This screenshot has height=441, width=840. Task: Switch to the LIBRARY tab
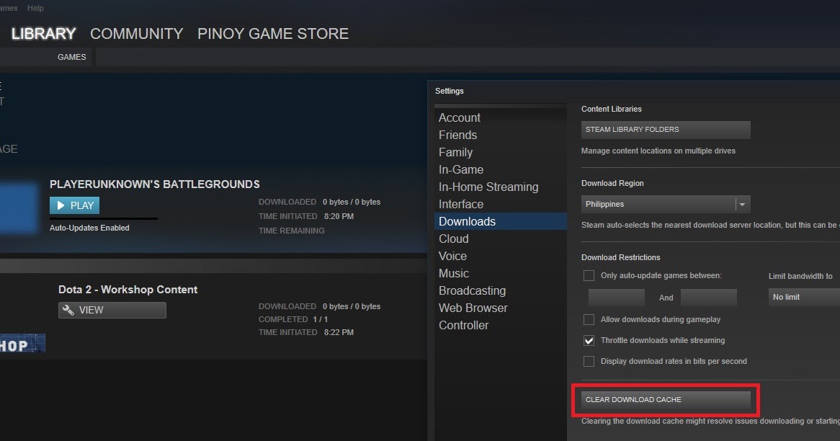43,34
